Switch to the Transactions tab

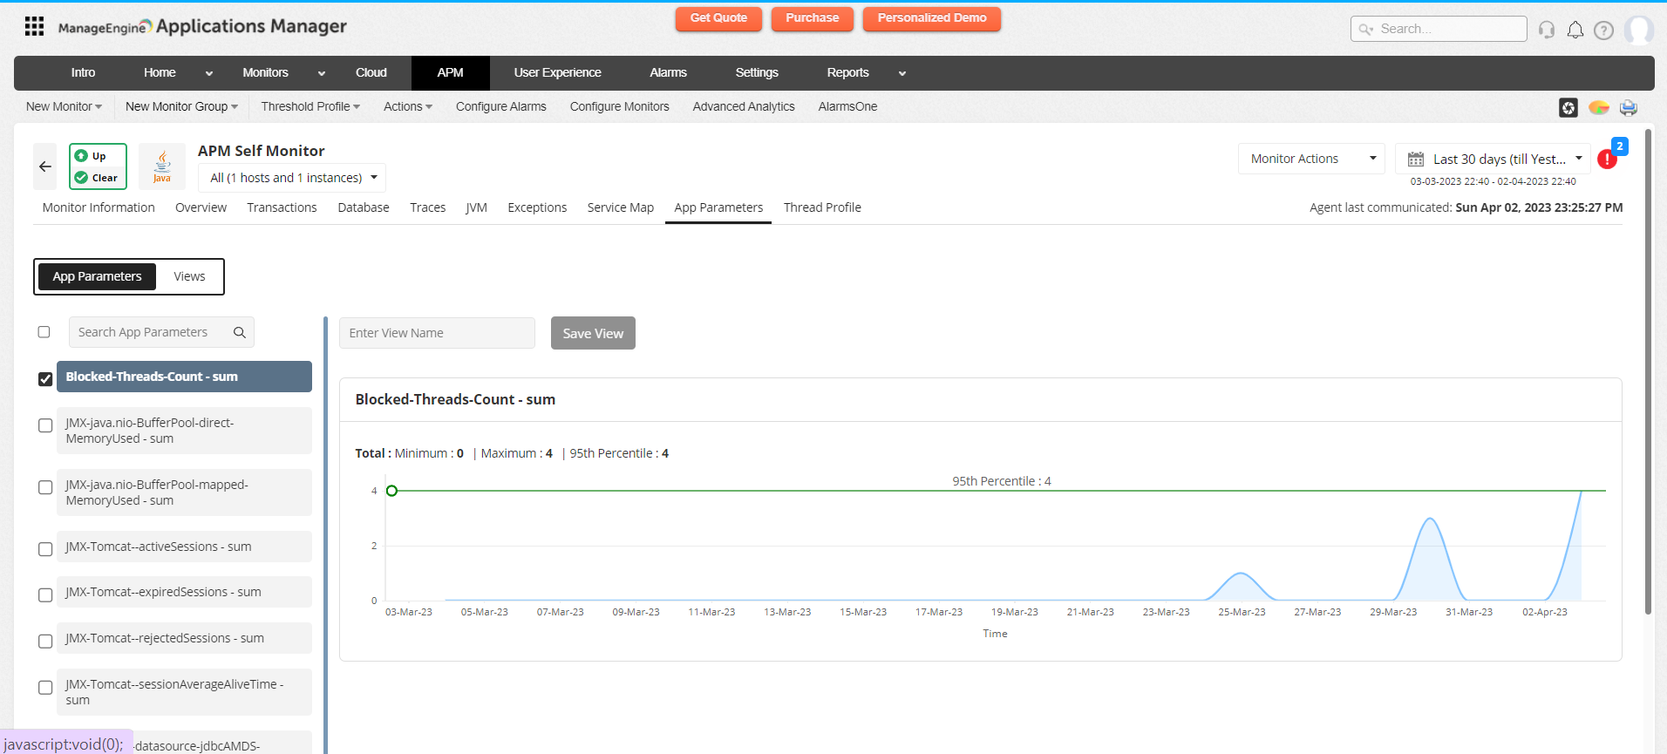pyautogui.click(x=282, y=207)
